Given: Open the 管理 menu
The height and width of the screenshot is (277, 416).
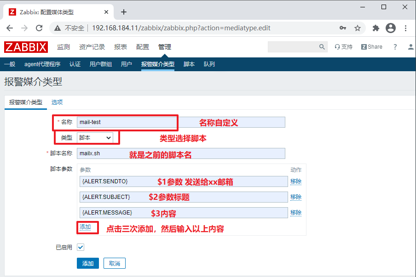Looking at the screenshot, I should (165, 47).
